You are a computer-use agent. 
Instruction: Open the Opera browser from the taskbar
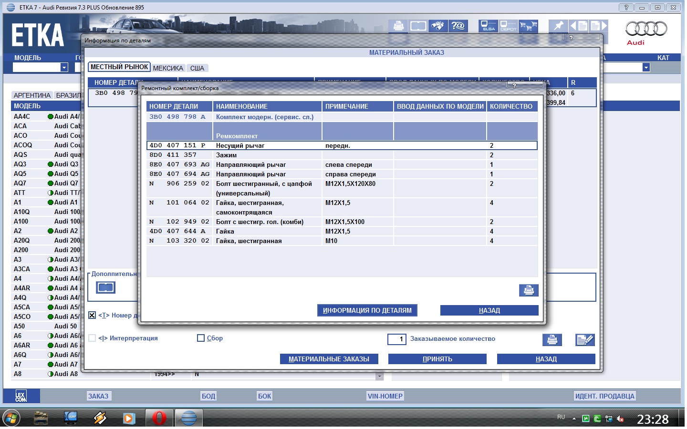pyautogui.click(x=159, y=418)
